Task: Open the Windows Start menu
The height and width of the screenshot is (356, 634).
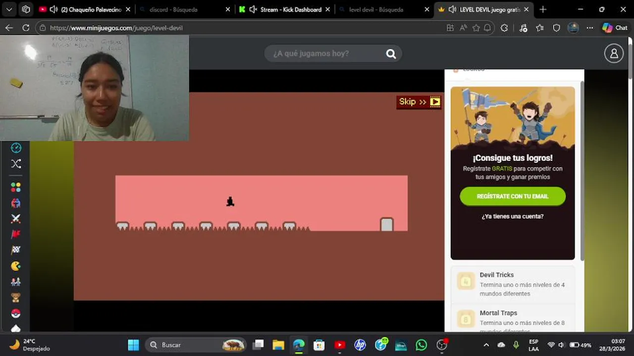Action: pos(133,345)
